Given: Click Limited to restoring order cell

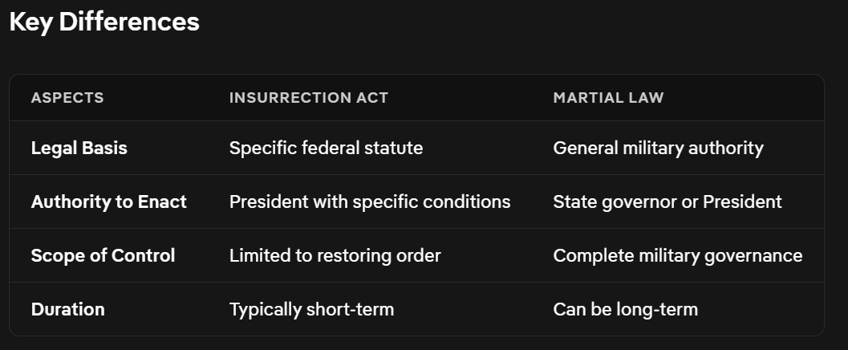Looking at the screenshot, I should click(x=335, y=255).
